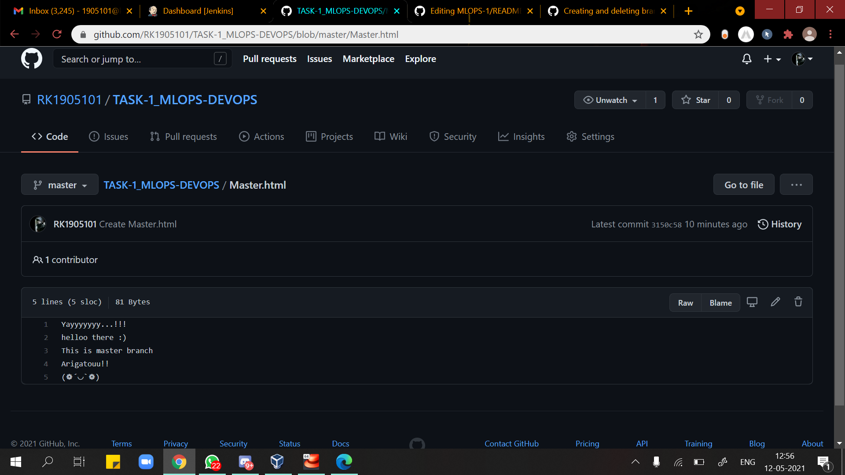Open Marketplace in the top navigation
845x475 pixels.
[x=368, y=59]
